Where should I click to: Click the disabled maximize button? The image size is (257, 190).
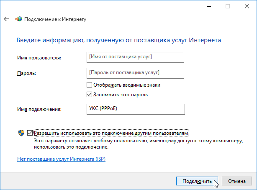pos(228,6)
